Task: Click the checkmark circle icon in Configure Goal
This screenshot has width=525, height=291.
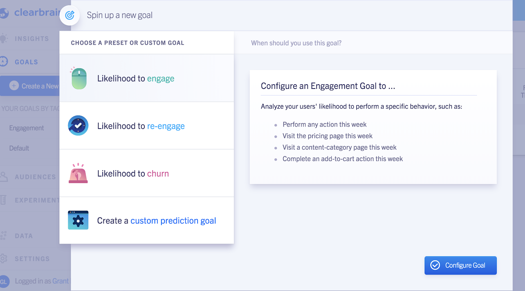Action: coord(435,265)
